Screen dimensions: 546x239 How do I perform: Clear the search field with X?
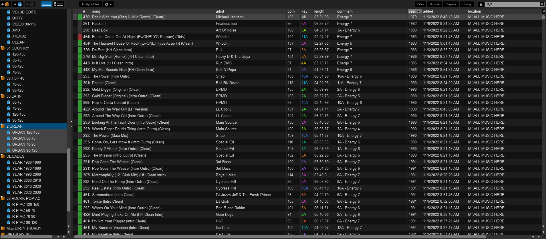[x=542, y=4]
